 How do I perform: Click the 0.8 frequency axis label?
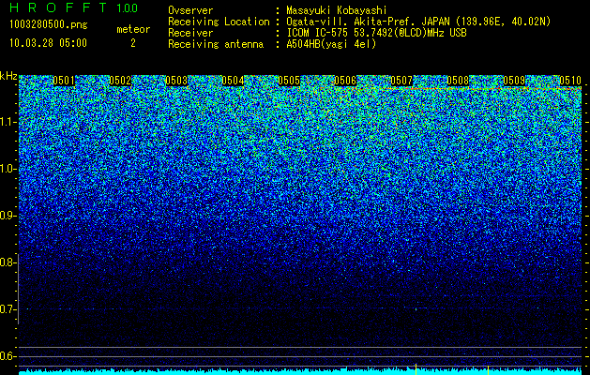(8, 262)
